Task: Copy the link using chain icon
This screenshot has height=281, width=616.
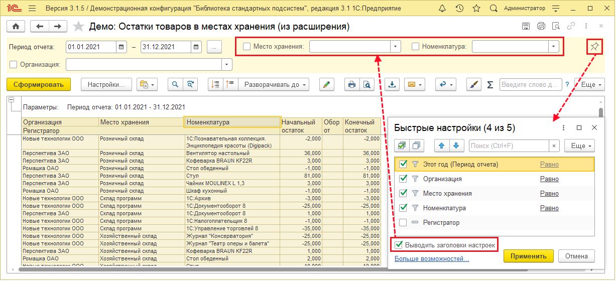Action: [571, 26]
